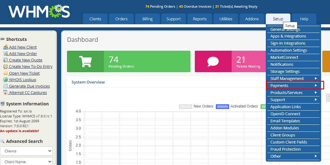Open the Clients tab
Image resolution: width=330 pixels, height=165 pixels.
pos(95,19)
